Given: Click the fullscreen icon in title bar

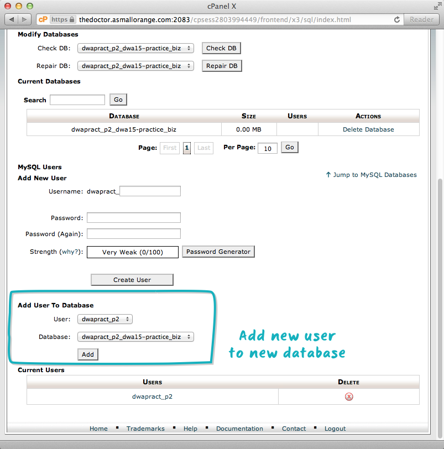Looking at the screenshot, I should click(x=437, y=6).
